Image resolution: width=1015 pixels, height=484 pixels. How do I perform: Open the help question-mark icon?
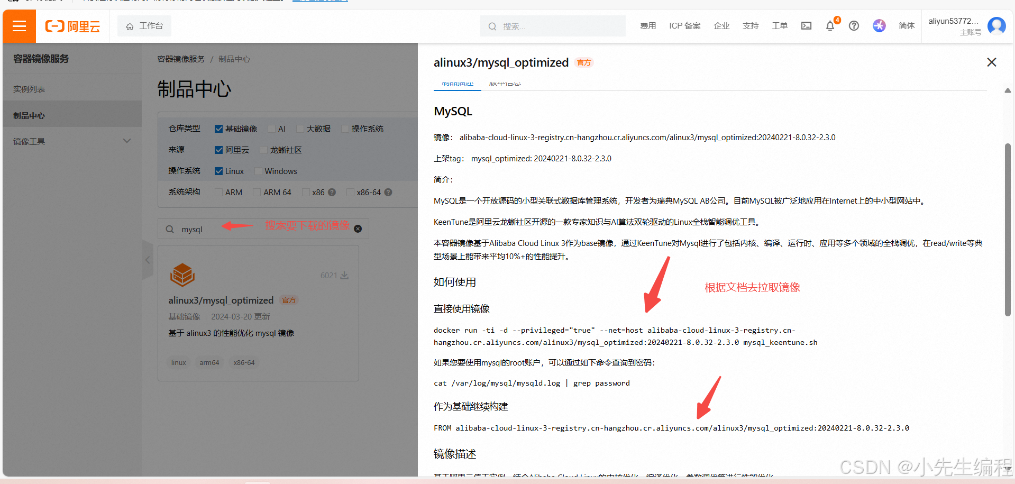[x=854, y=26]
